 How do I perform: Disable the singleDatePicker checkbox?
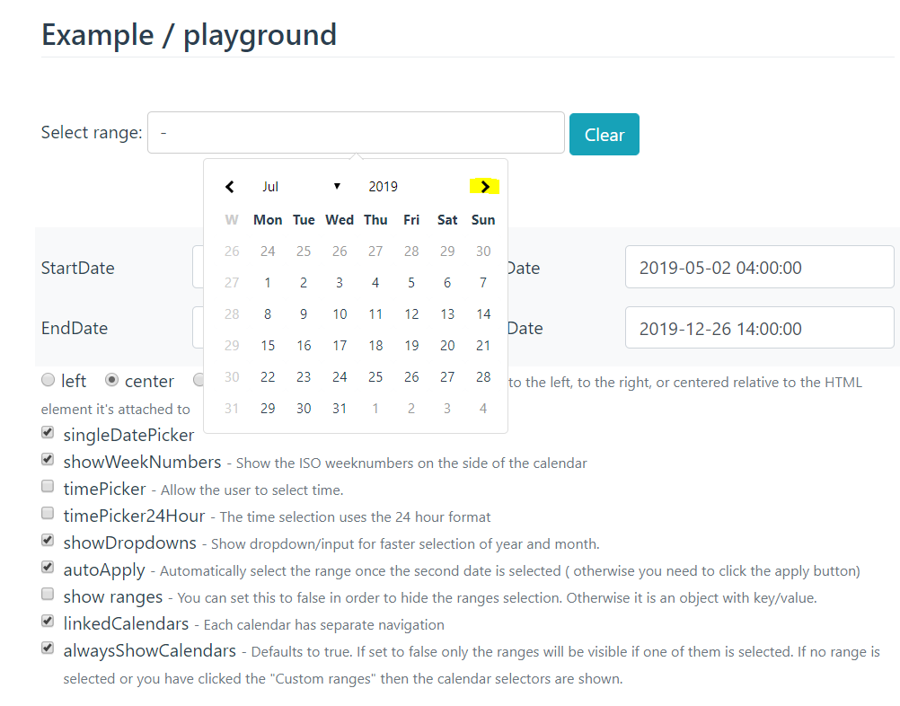pos(47,432)
